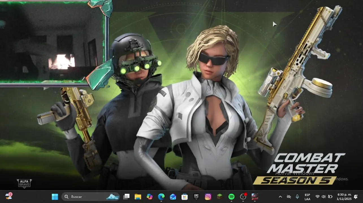Click the microphone tray icon
363x203 pixels.
(x=297, y=197)
